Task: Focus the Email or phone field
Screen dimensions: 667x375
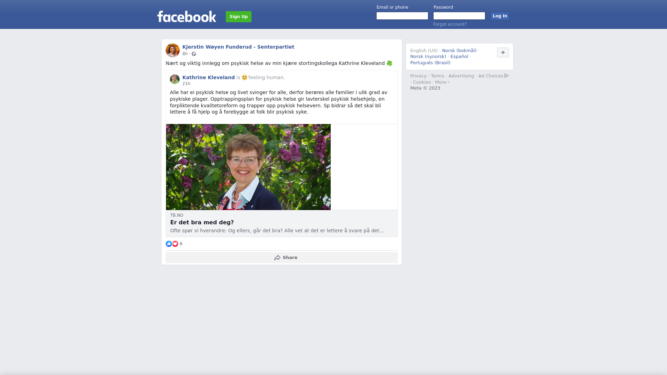Action: 402,16
